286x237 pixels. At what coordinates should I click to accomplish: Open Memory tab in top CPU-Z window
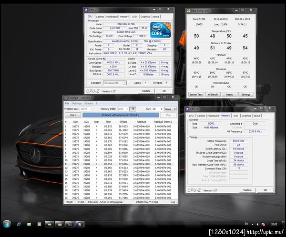(124, 17)
